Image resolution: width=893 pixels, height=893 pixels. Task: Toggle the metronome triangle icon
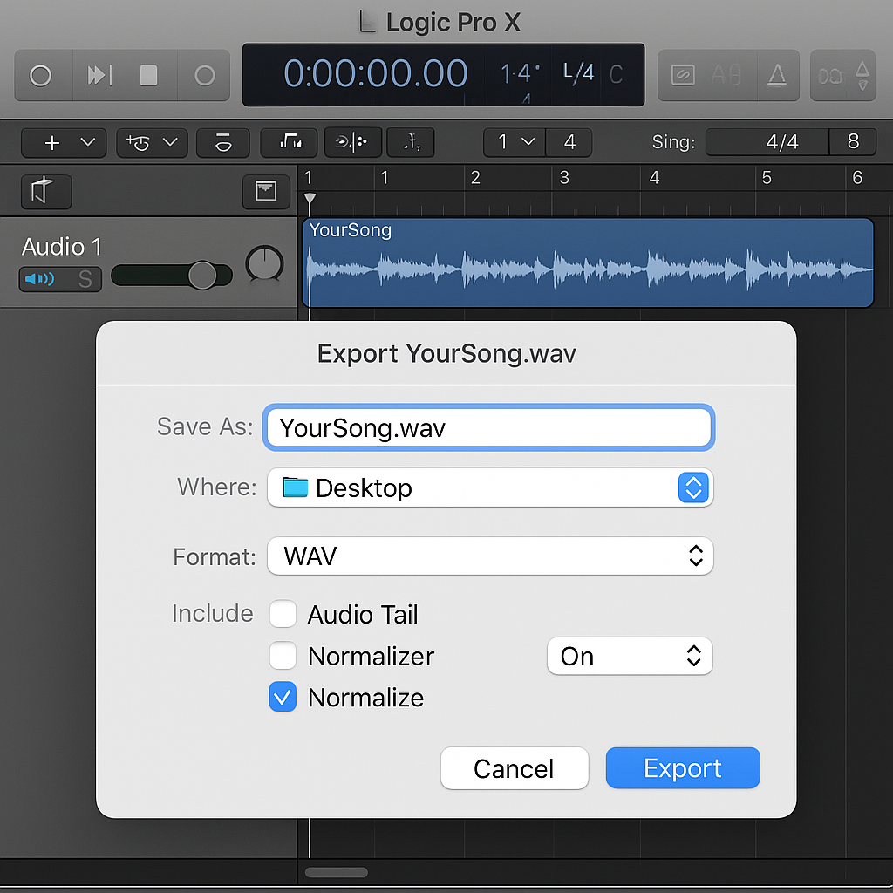pyautogui.click(x=777, y=75)
